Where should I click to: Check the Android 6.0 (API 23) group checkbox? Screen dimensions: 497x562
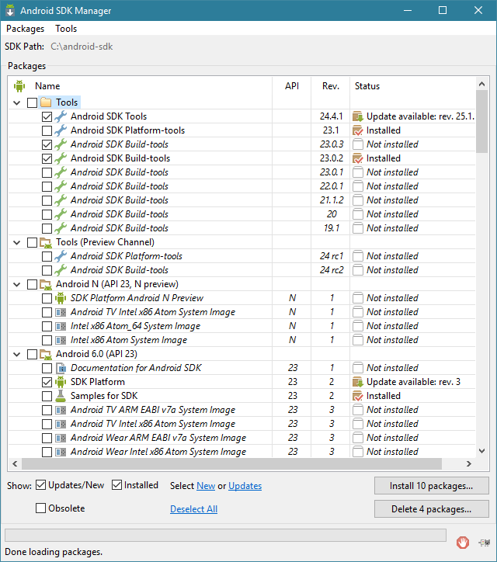[33, 355]
